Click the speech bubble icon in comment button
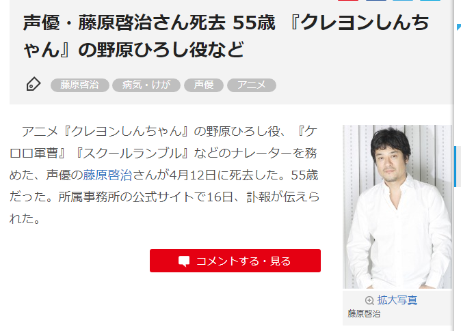Screen dimensions: 461x331 coord(184,261)
